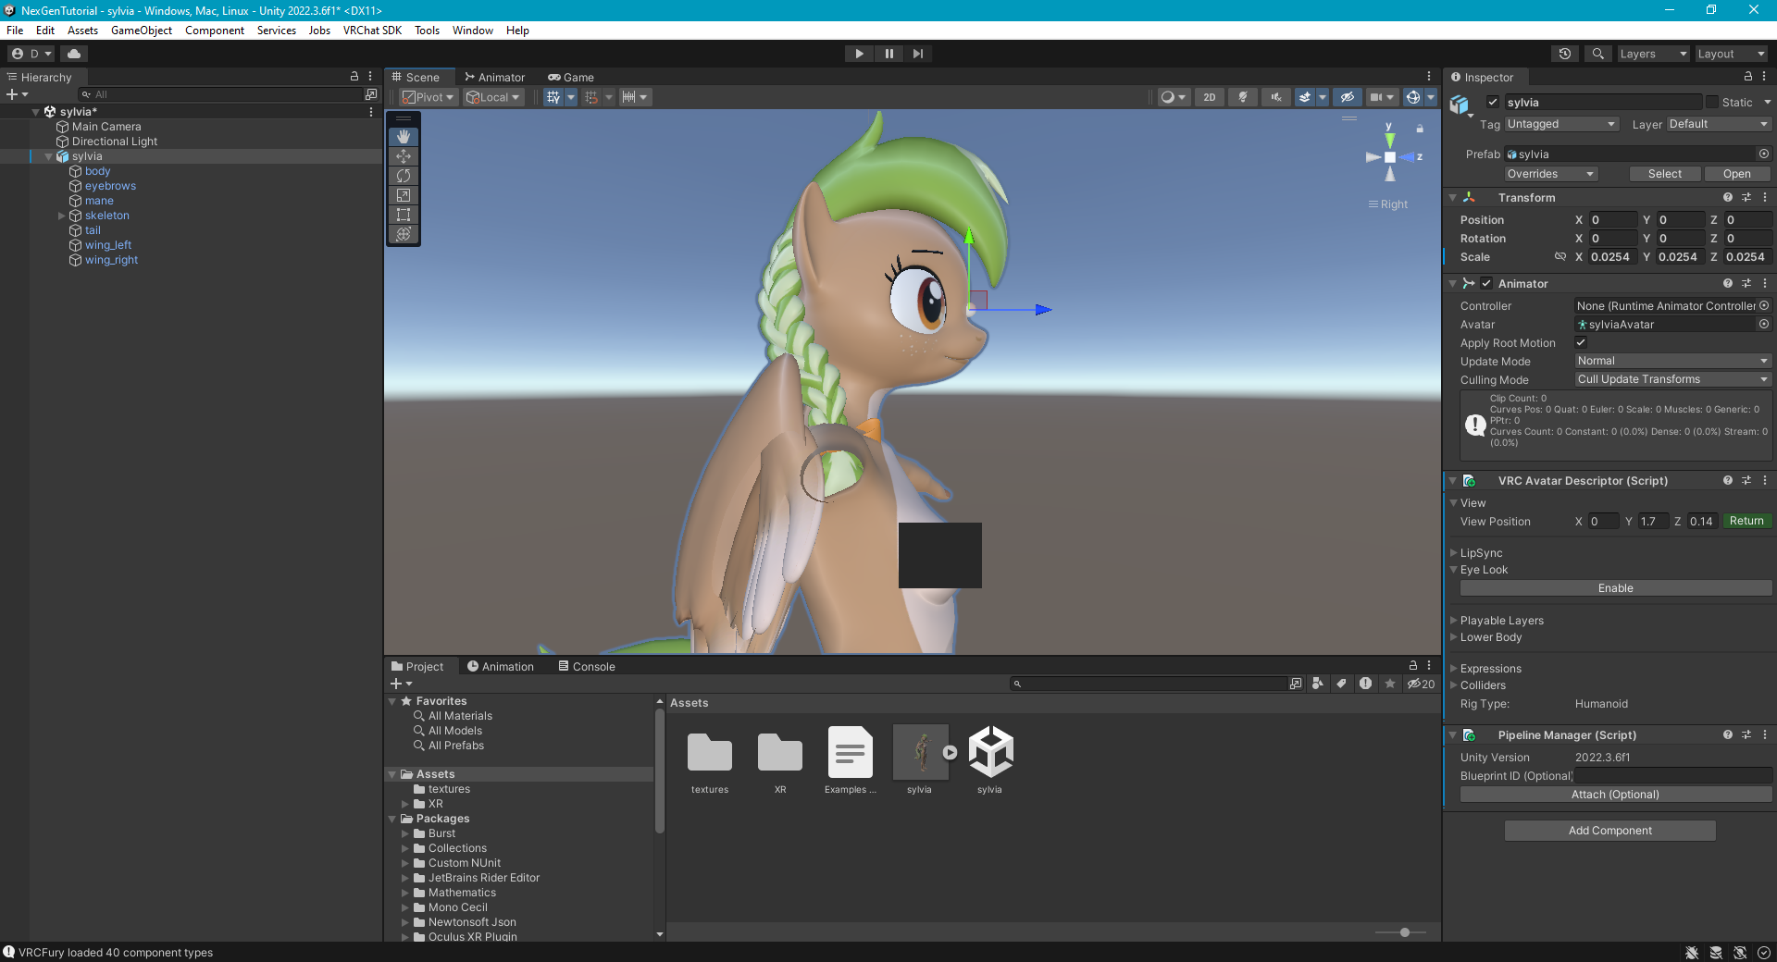Toggle 2D scene view mode
The width and height of the screenshot is (1777, 962).
pyautogui.click(x=1209, y=97)
